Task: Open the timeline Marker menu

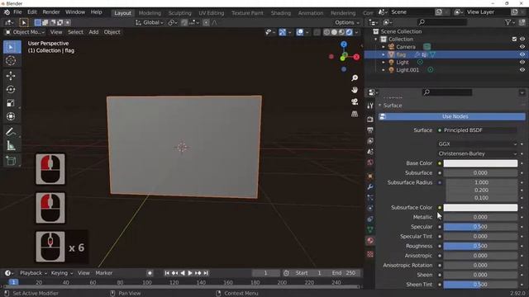Action: pos(104,273)
